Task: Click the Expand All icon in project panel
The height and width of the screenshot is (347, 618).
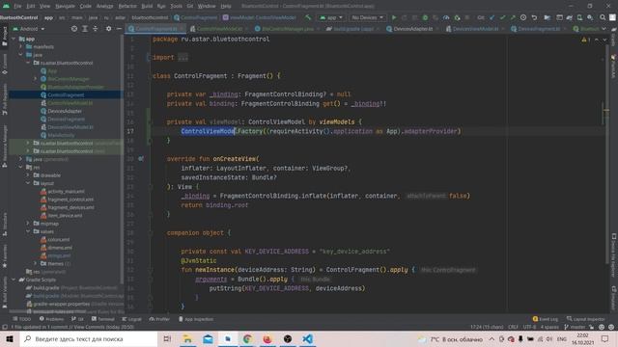Action: 85,29
